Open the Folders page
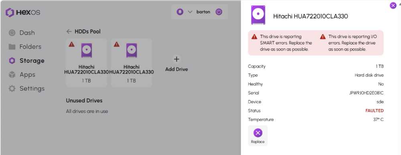The image size is (401, 155). click(x=24, y=47)
